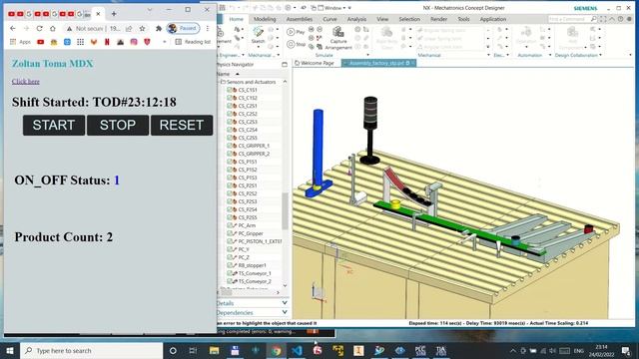
Task: Expand the Simulate group dropdown arrow
Action: pos(367,55)
